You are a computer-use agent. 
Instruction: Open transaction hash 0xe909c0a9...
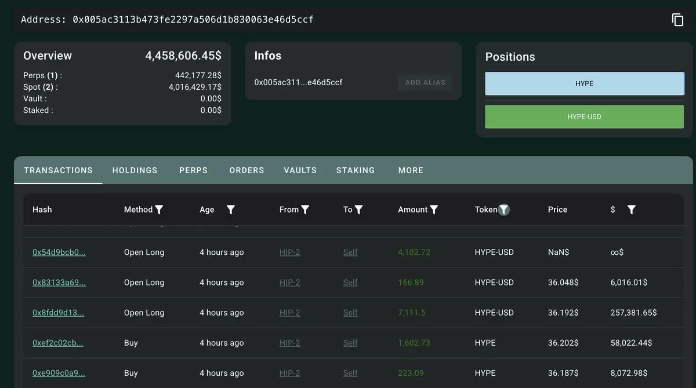coord(59,373)
